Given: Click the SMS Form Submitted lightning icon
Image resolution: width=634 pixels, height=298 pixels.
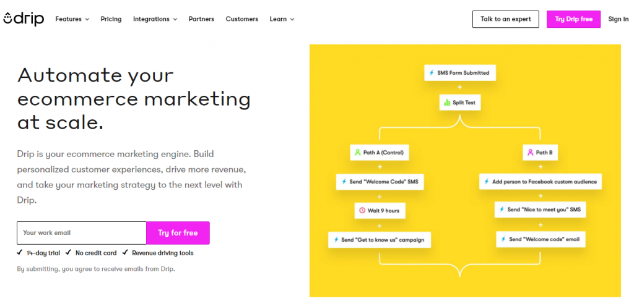Looking at the screenshot, I should click(432, 73).
